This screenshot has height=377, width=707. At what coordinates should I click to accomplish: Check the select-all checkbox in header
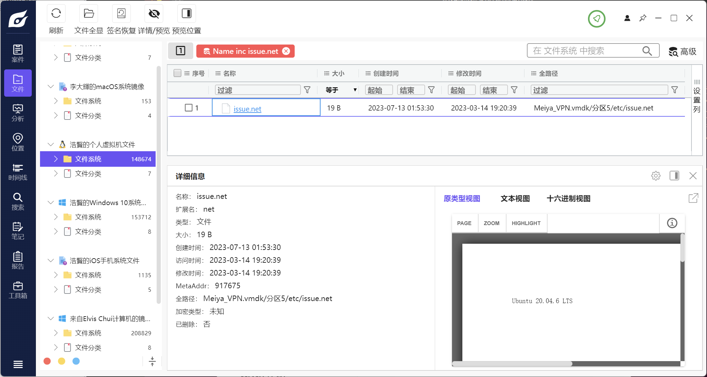(x=177, y=73)
